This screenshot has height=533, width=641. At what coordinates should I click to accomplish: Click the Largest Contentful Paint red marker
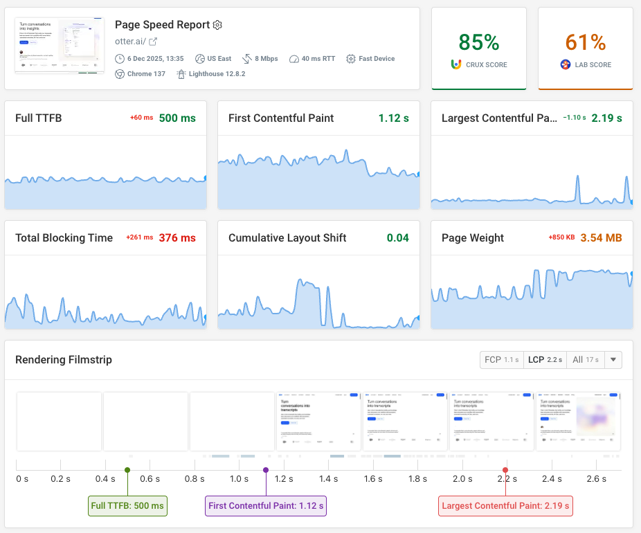point(506,469)
